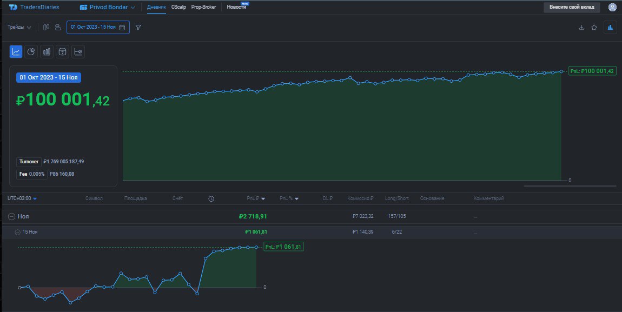This screenshot has height=312, width=622.
Task: Open the Privod Bondar account dropdown
Action: pos(107,7)
